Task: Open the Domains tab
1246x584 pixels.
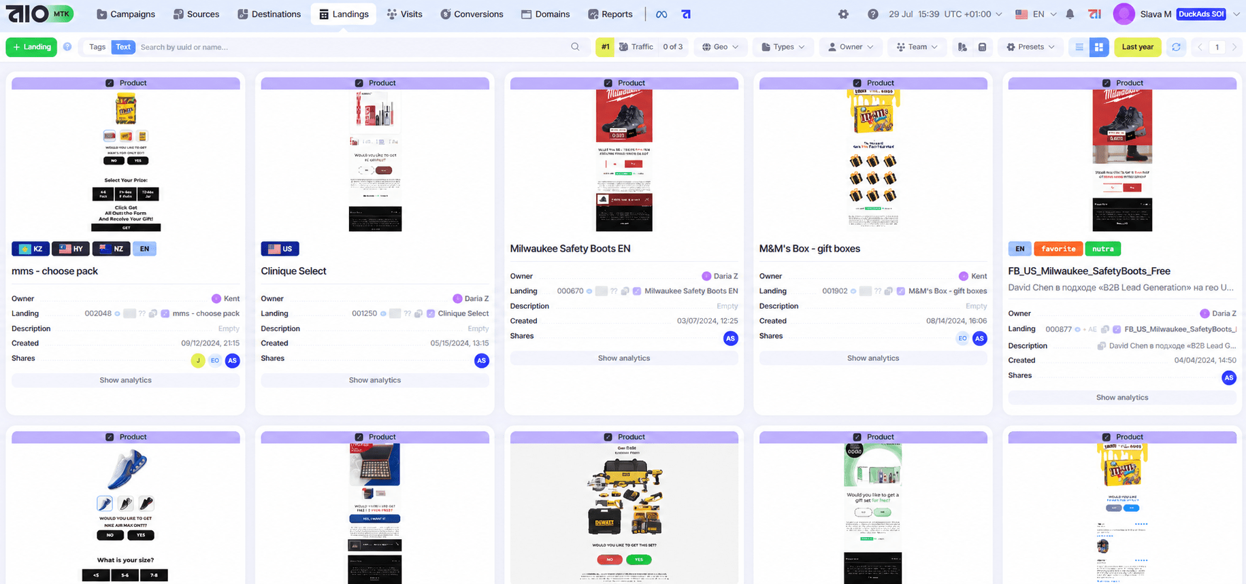Action: point(546,14)
